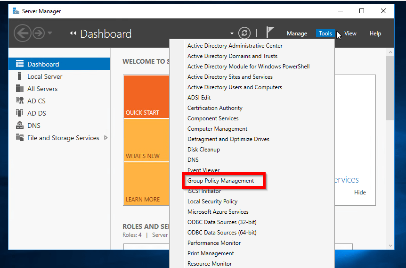
Task: Launch Resource Monitor
Action: point(210,264)
